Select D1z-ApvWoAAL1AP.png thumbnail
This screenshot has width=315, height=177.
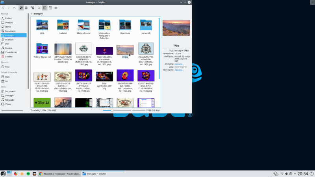tap(104, 76)
